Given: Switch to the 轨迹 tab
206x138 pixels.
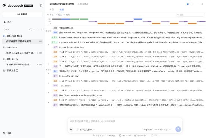Looking at the screenshot, I should coord(61,9).
